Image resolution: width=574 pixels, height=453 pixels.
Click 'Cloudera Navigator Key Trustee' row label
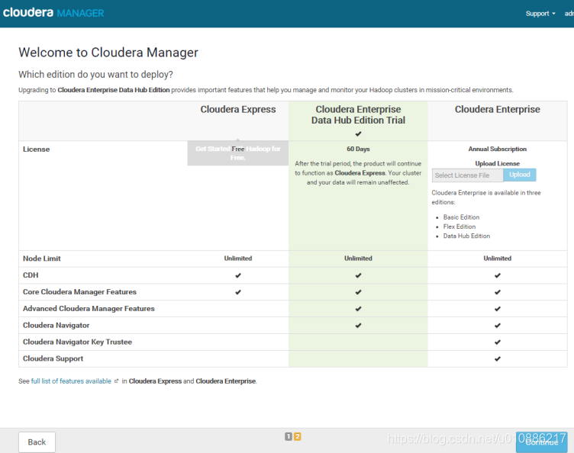point(77,342)
